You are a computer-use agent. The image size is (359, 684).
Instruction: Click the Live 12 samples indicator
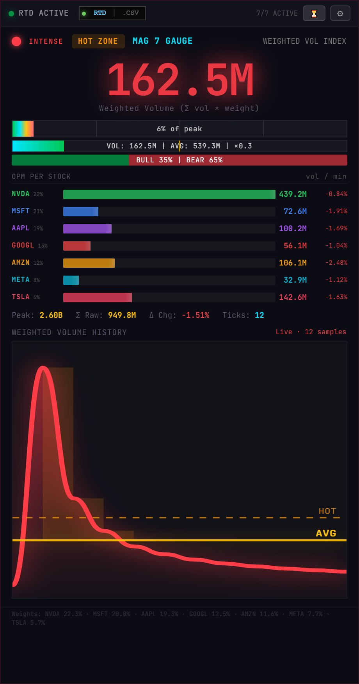(x=311, y=332)
